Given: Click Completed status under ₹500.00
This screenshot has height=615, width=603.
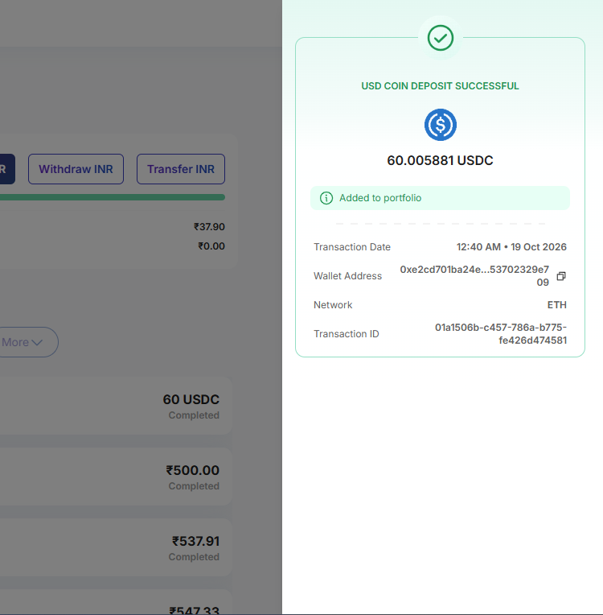Looking at the screenshot, I should (194, 486).
